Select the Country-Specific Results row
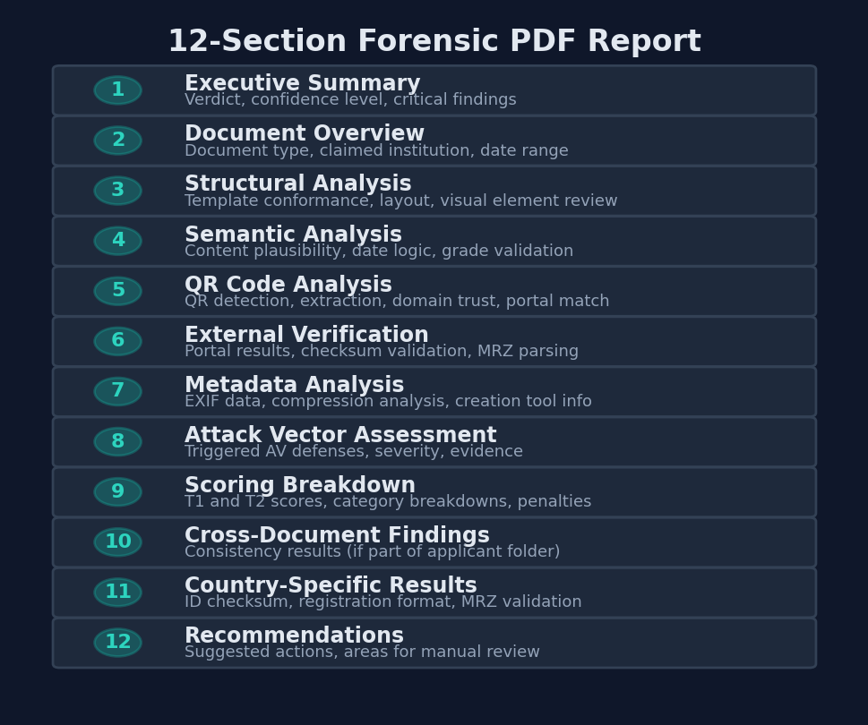This screenshot has width=868, height=725. point(434,592)
